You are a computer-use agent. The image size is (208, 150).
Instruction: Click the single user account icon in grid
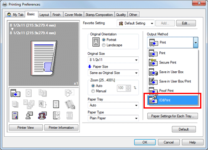coord(29,115)
